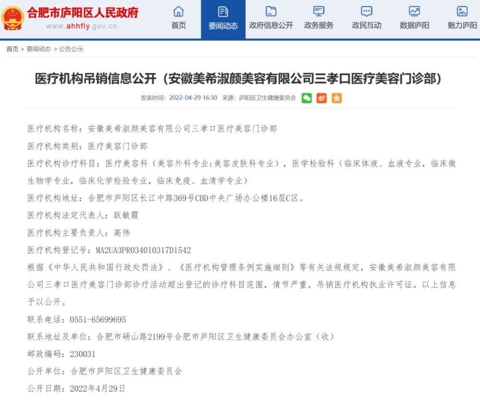480x405 pixels.
Task: Click the text 予以公开。
Action: pyautogui.click(x=47, y=302)
